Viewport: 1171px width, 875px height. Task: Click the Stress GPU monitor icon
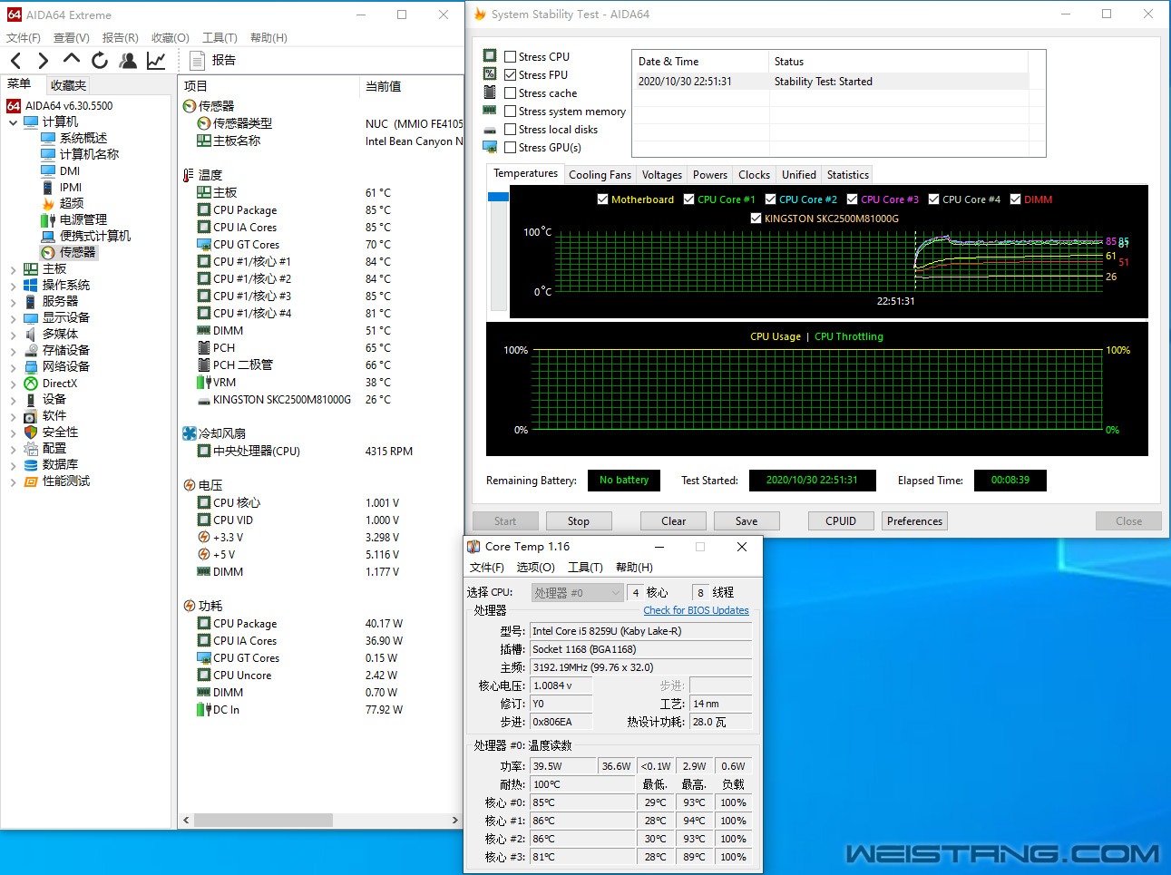pyautogui.click(x=490, y=147)
